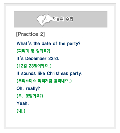Image resolution: width=120 pixels, height=133 pixels.
Task: Click the heart-shaped book and pen icon
Action: coord(44,20)
